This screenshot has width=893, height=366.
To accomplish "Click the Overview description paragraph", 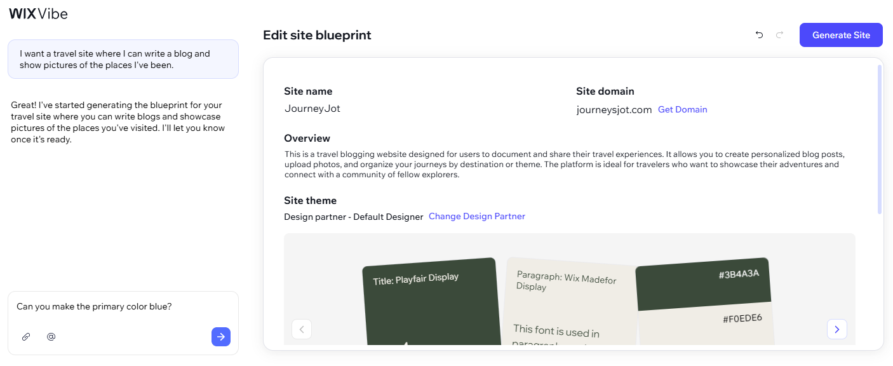I will 565,165.
